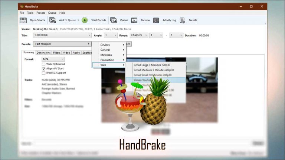Screen dimensions: 285x160
Task: Select the highlighted Vimeo YouTube preset
Action: pyautogui.click(x=155, y=80)
